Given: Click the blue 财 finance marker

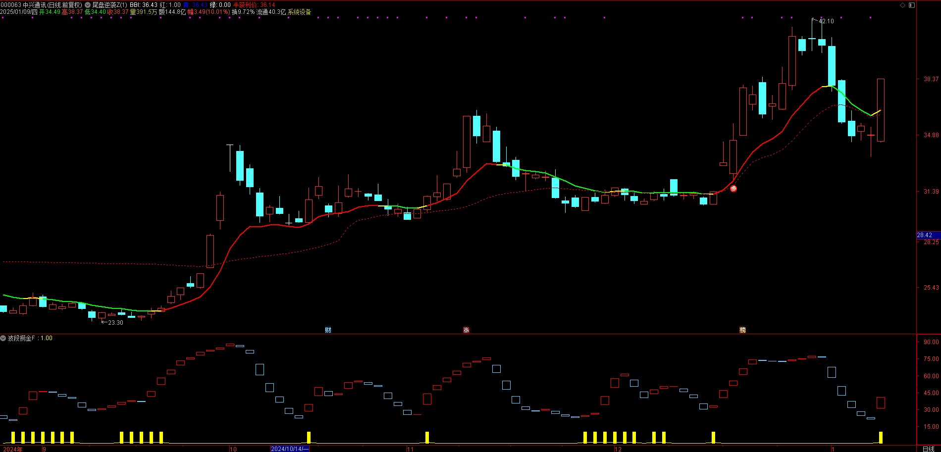Looking at the screenshot, I should point(328,330).
